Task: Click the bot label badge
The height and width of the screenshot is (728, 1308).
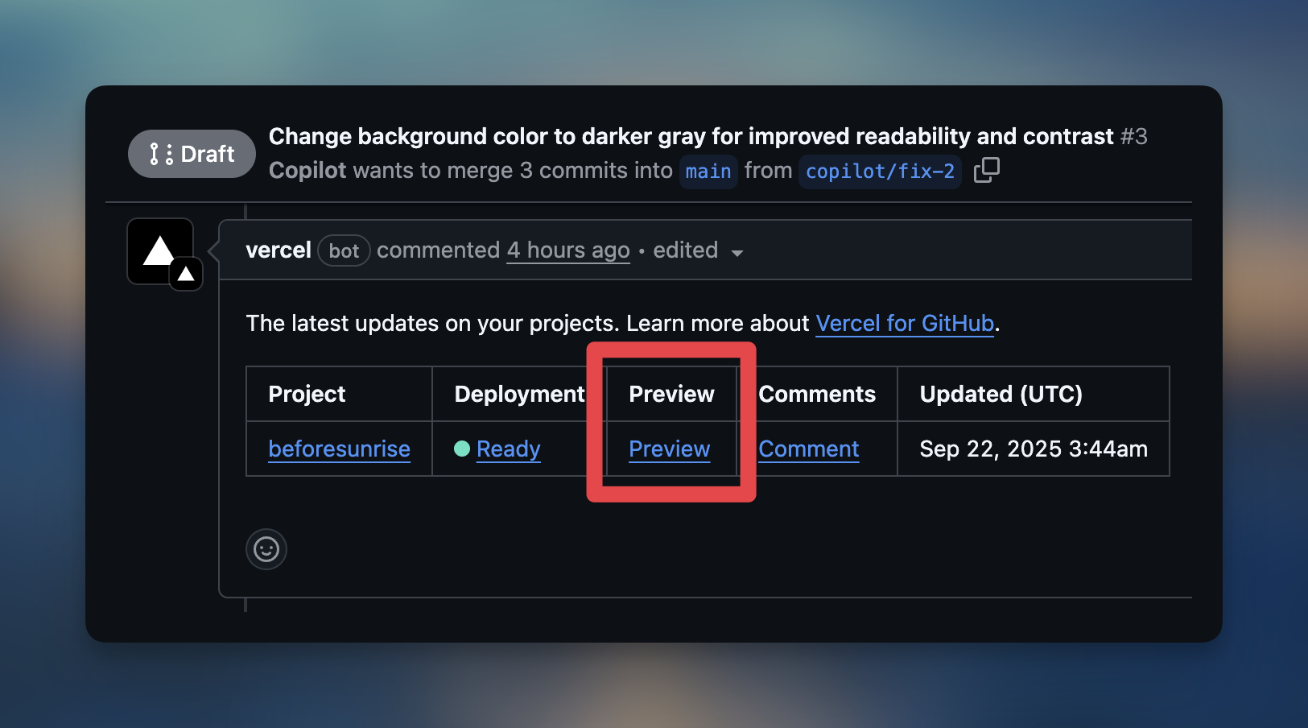Action: [344, 250]
